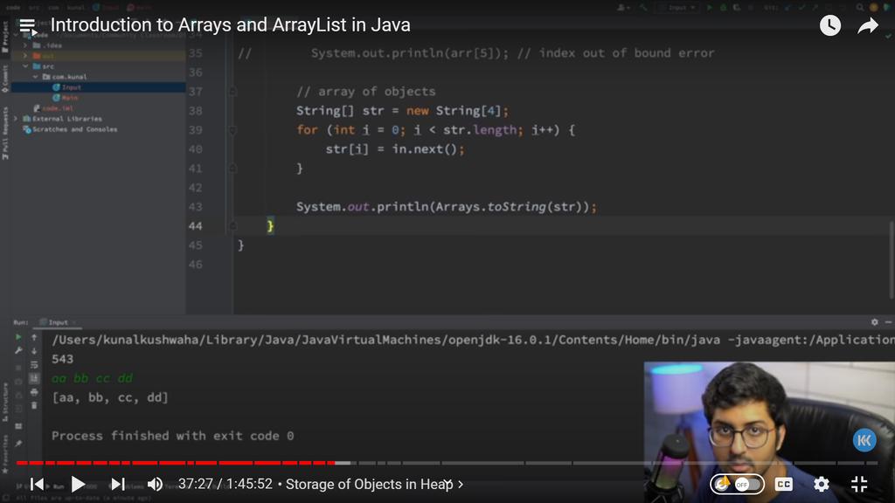Collapse the com.kunal package
The height and width of the screenshot is (503, 895).
pyautogui.click(x=35, y=77)
